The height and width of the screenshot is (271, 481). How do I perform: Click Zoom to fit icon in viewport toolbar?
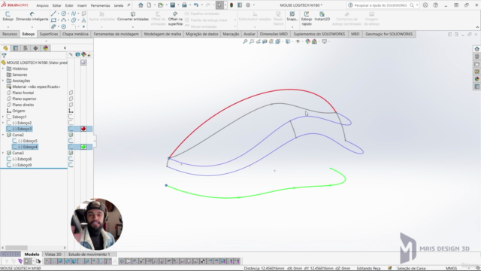click(245, 41)
